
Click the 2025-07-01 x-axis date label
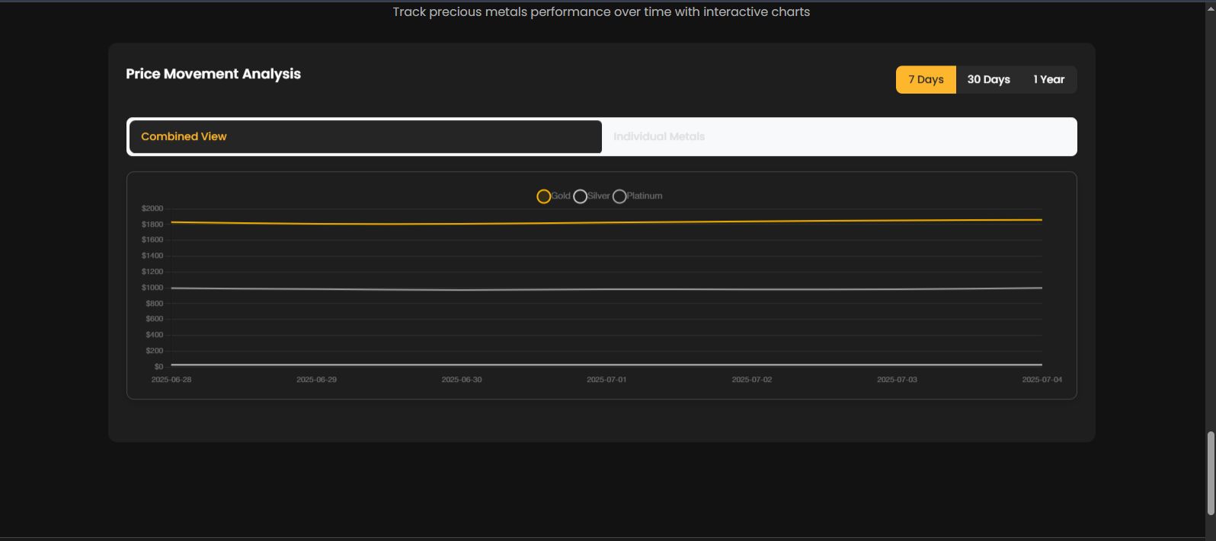(x=606, y=380)
